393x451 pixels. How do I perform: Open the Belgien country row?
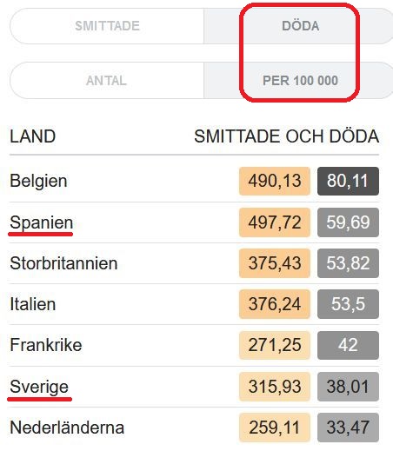click(194, 181)
